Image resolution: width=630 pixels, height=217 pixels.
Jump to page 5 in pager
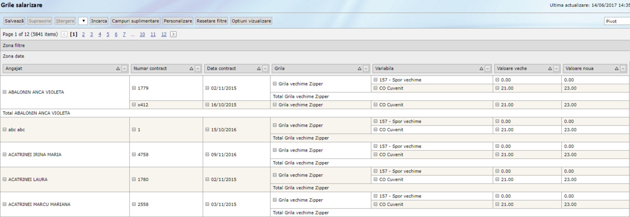tap(108, 35)
